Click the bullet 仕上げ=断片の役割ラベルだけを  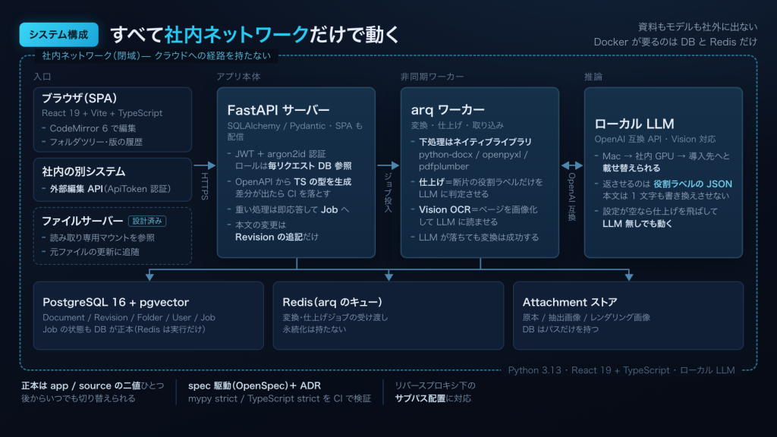(x=480, y=182)
